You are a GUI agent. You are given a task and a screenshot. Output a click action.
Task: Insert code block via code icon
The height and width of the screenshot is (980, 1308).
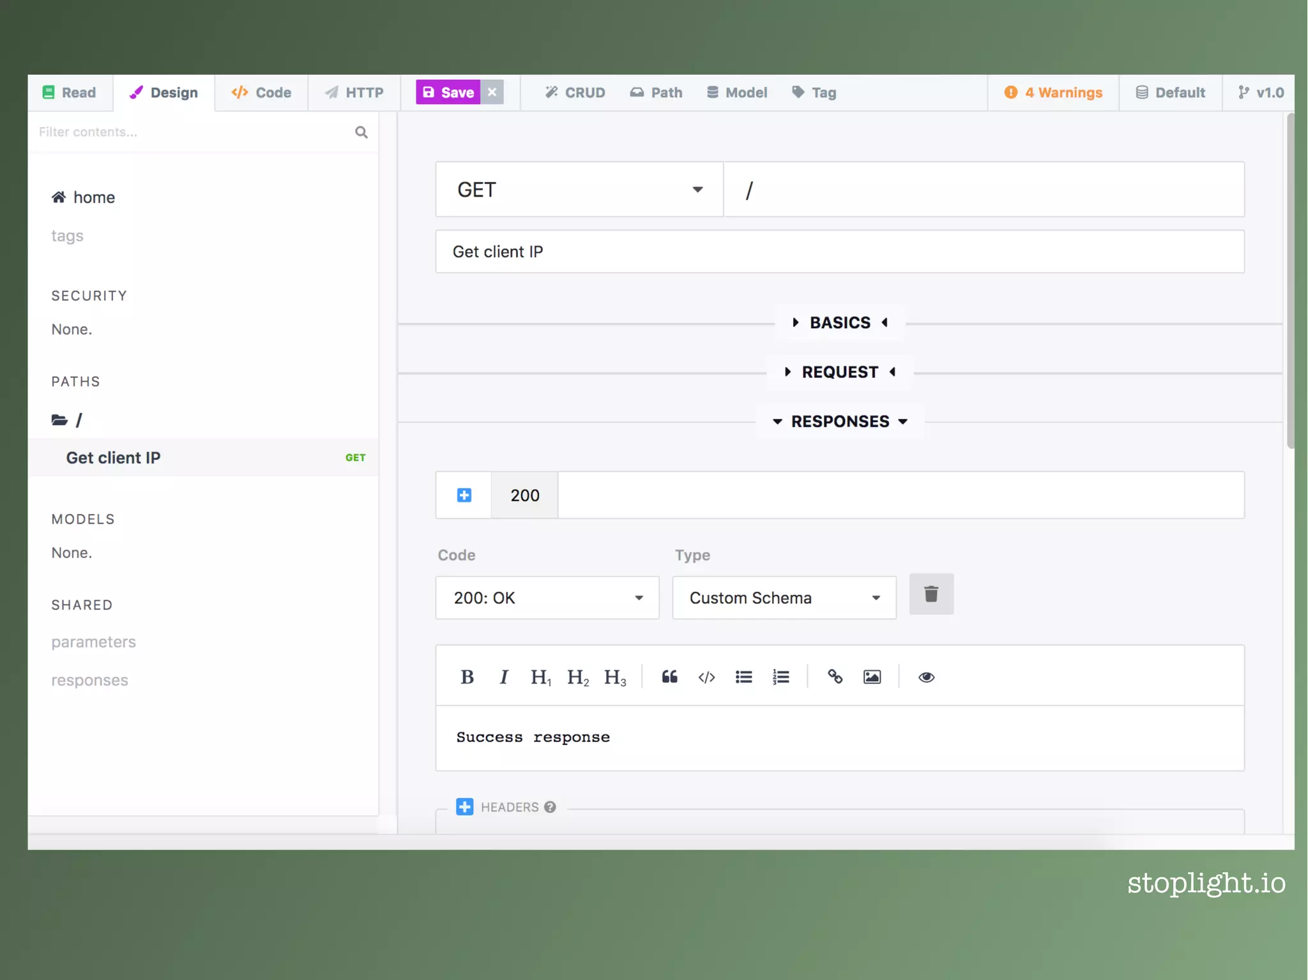[706, 677]
